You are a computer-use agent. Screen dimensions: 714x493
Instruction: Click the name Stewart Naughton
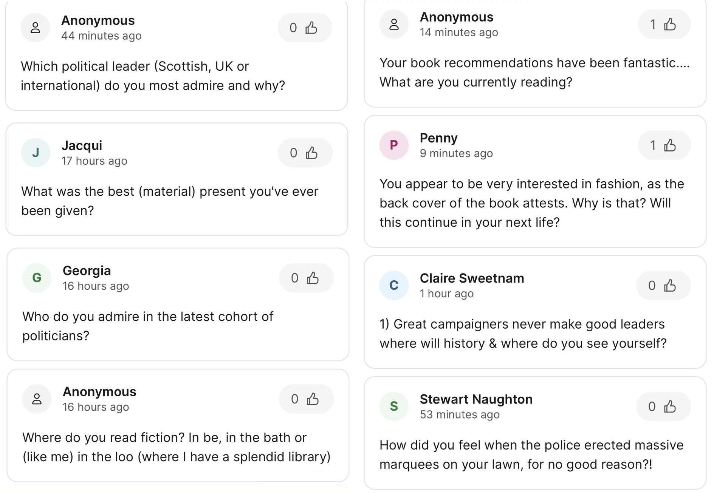point(476,399)
